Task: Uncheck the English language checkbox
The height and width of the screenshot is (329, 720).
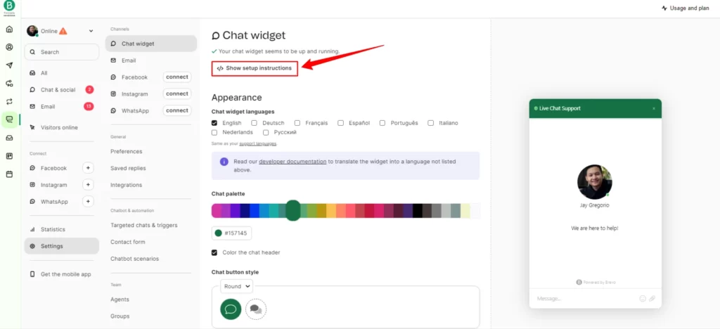Action: click(x=214, y=123)
